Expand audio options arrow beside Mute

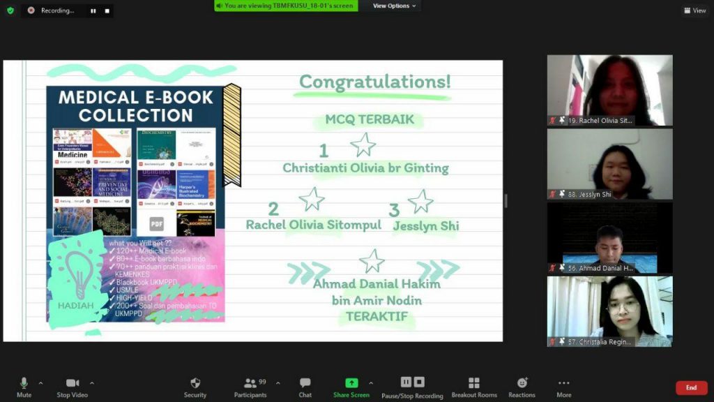coord(40,382)
